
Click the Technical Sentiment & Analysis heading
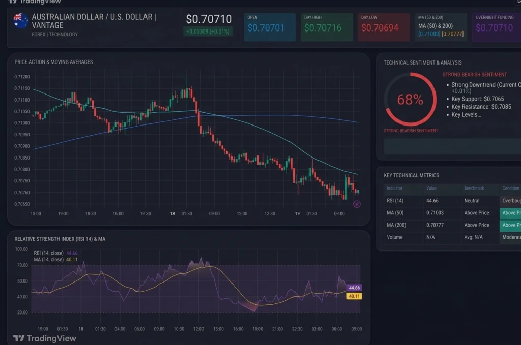(x=423, y=62)
